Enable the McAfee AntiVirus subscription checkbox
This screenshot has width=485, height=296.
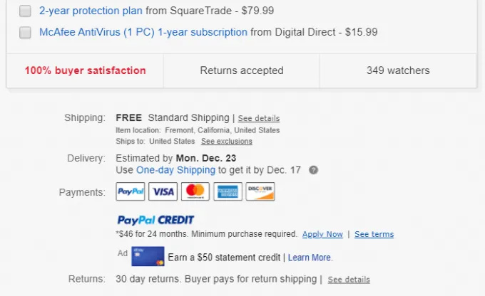26,33
